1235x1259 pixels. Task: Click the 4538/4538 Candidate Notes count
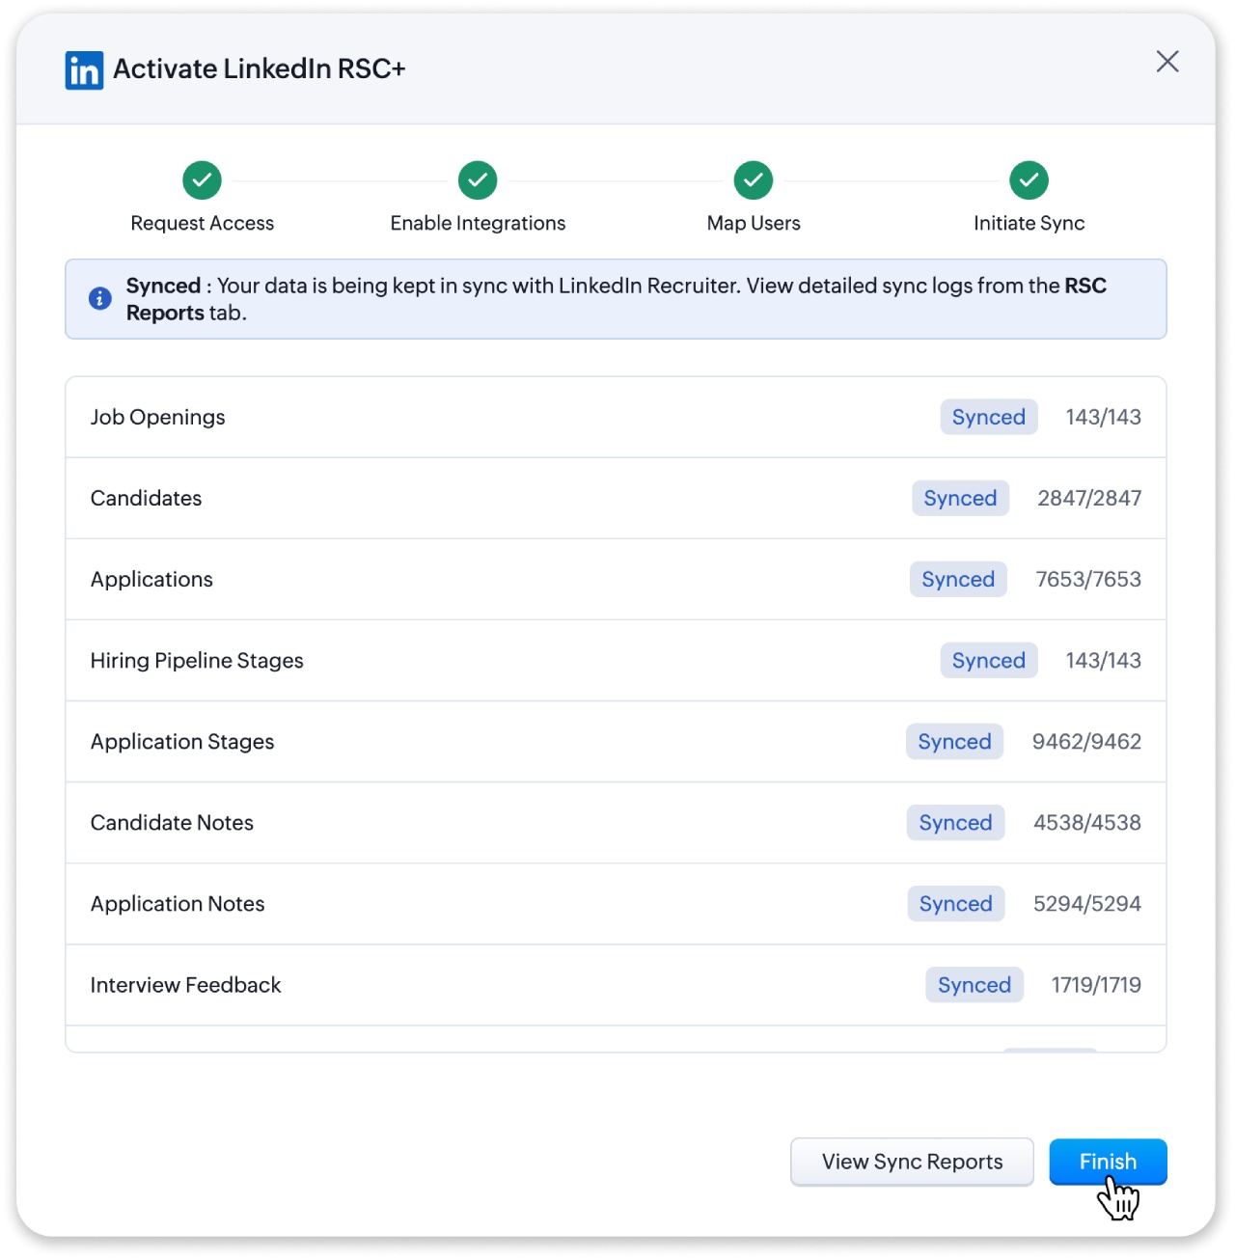coord(1087,822)
